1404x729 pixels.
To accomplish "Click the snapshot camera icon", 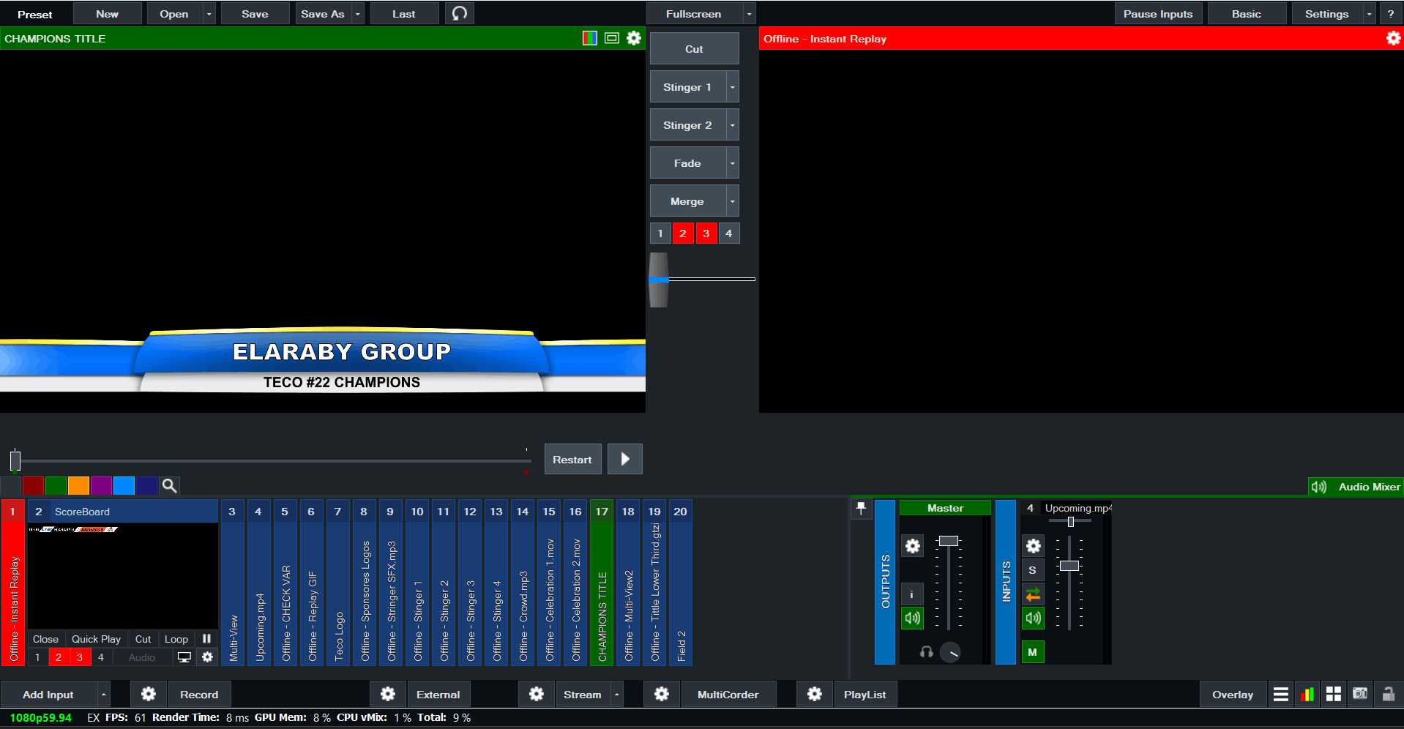I will click(1360, 694).
